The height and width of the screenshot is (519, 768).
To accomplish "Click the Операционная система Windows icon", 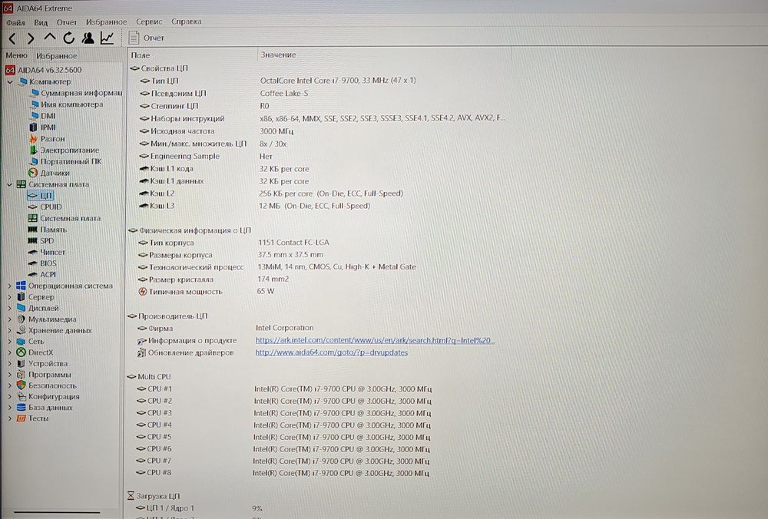I will [21, 286].
